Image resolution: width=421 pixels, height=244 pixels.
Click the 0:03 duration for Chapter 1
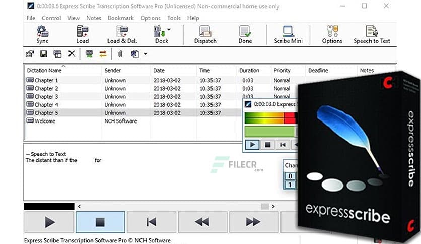pyautogui.click(x=248, y=80)
